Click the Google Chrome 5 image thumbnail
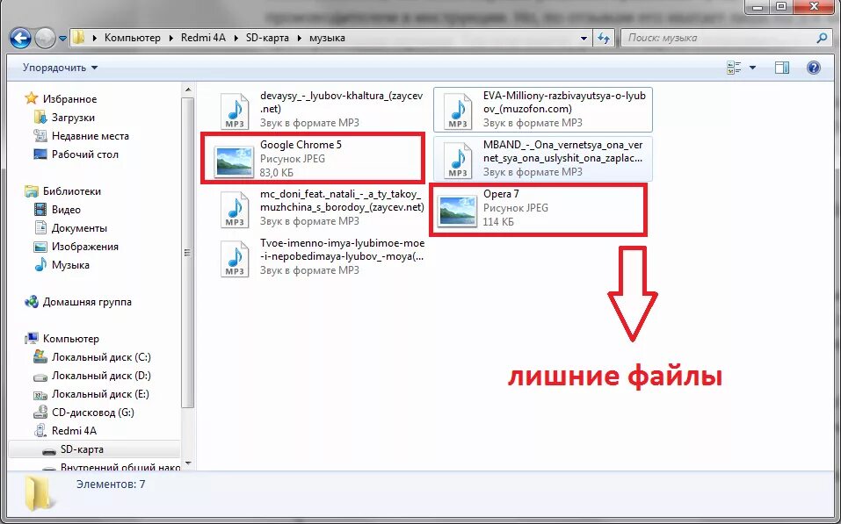The height and width of the screenshot is (524, 841). (234, 161)
